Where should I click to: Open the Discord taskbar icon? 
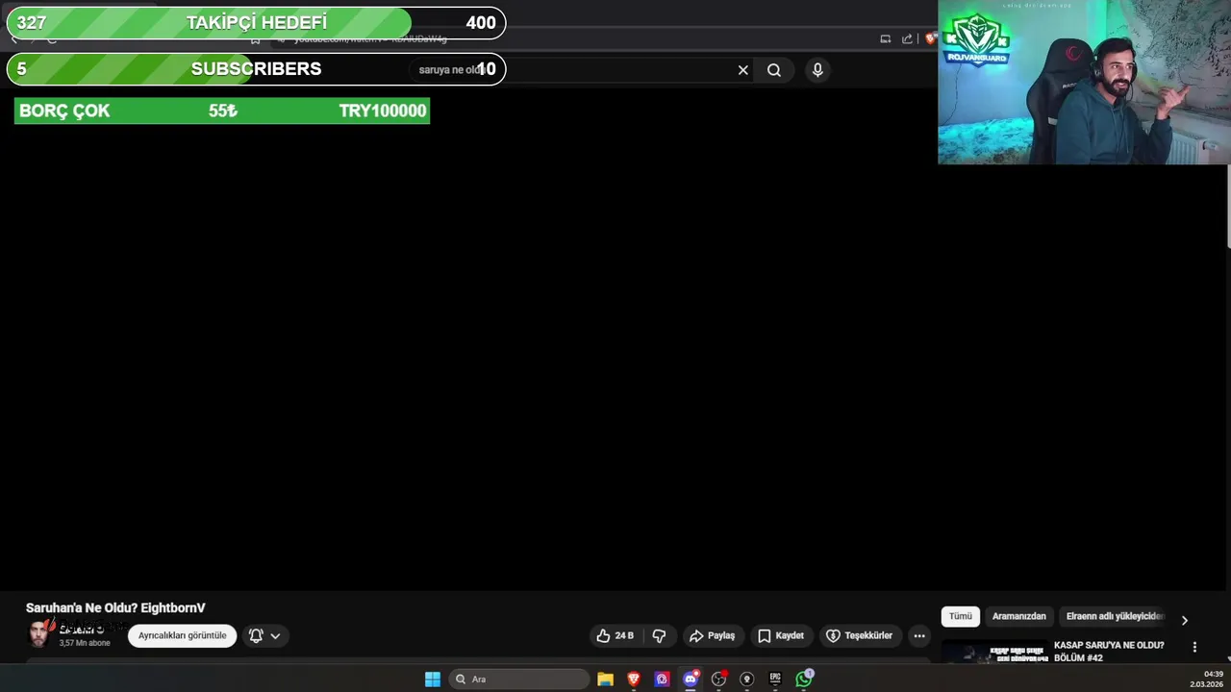pyautogui.click(x=691, y=680)
